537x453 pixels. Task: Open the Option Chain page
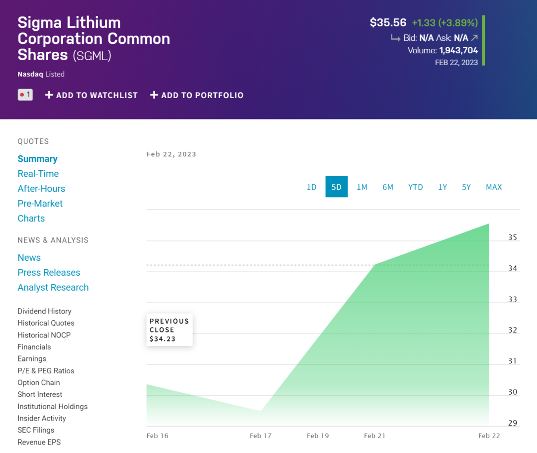39,383
